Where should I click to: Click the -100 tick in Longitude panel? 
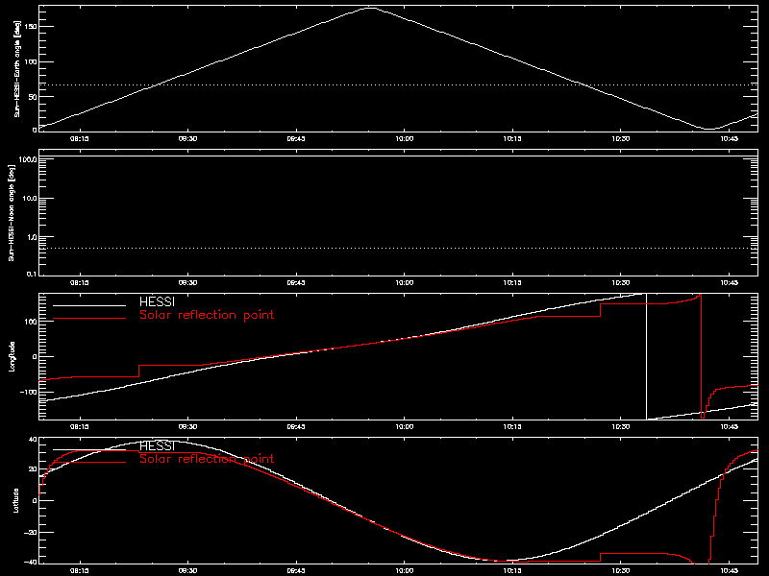(x=30, y=392)
